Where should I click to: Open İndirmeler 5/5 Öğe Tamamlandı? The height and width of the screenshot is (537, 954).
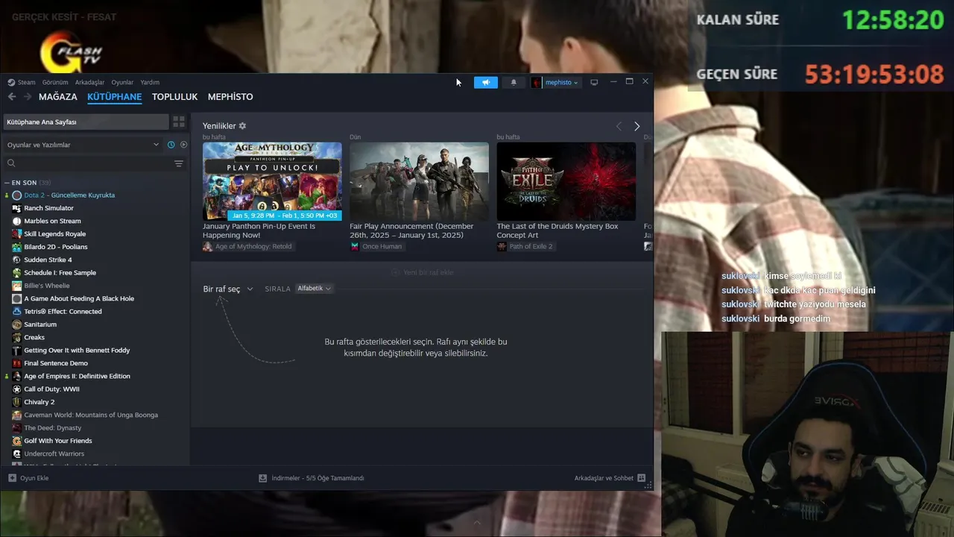[x=312, y=478]
